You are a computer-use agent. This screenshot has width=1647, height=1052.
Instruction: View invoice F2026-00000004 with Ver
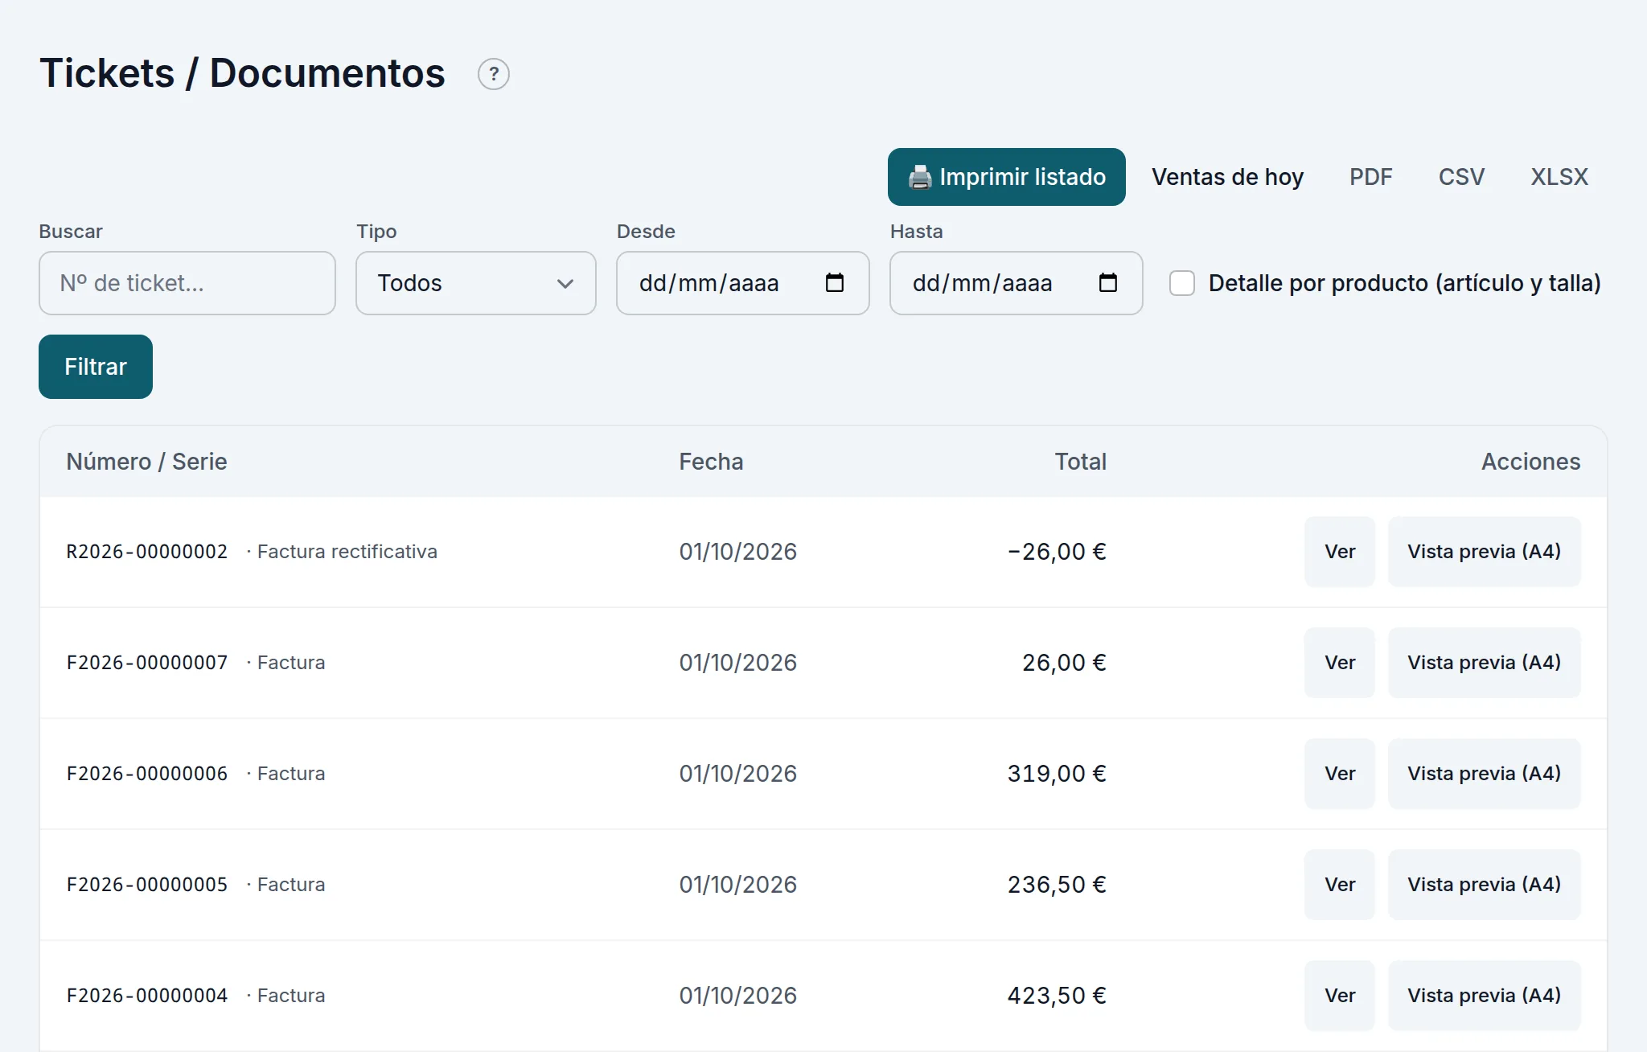click(1340, 996)
